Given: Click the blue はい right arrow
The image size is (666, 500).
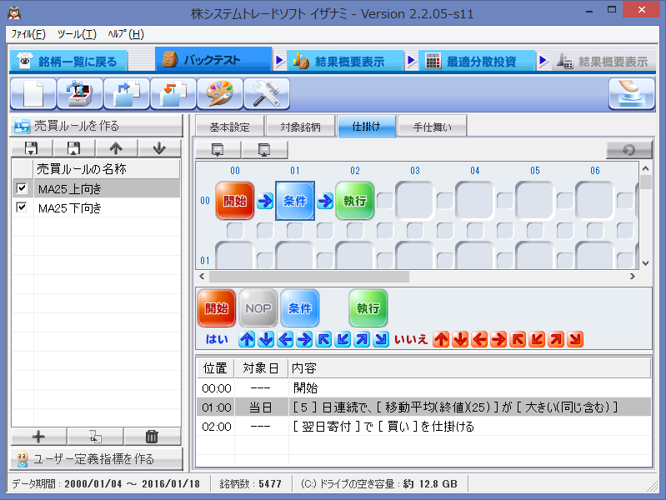Looking at the screenshot, I should tap(304, 339).
